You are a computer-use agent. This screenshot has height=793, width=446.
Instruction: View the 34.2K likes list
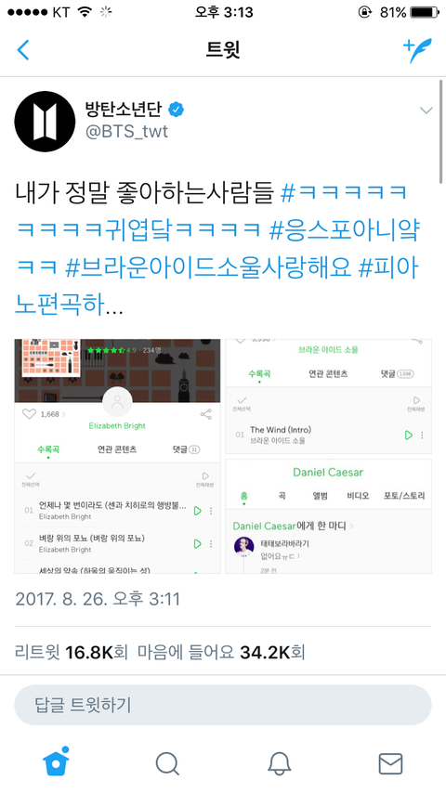[x=221, y=653]
